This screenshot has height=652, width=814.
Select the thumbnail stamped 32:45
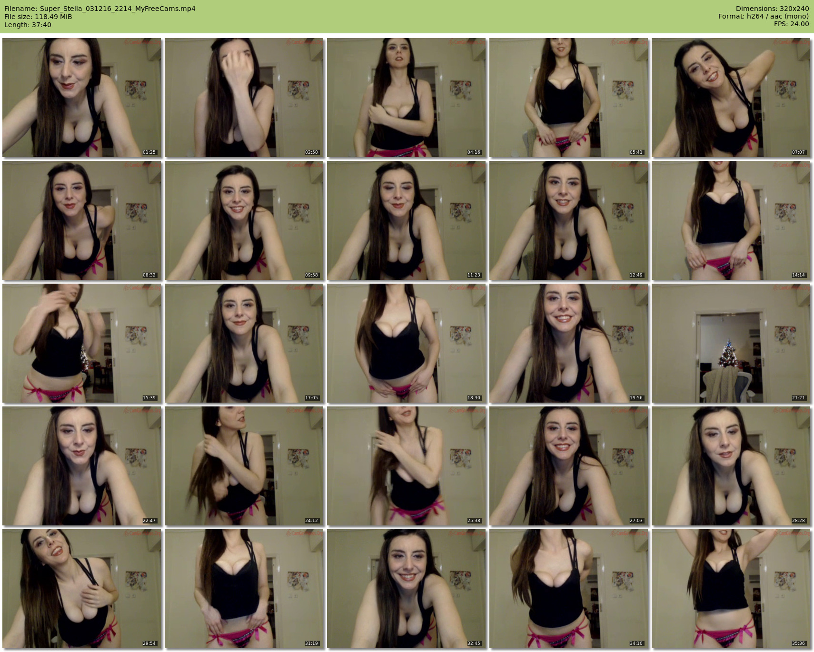[x=407, y=589]
